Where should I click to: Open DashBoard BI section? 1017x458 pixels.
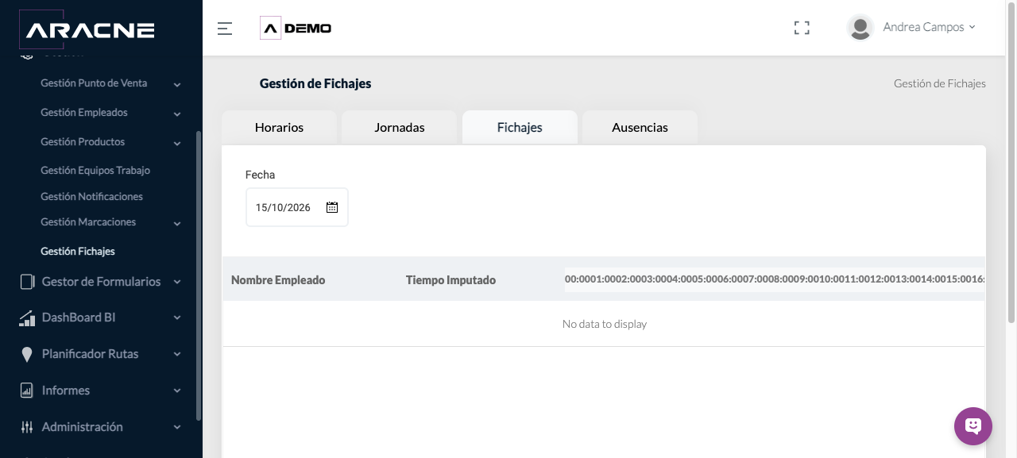click(79, 318)
